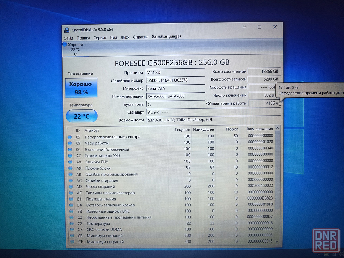This screenshot has width=344, height=258.
Task: Click the drive letter field C:
Action: (x=175, y=105)
